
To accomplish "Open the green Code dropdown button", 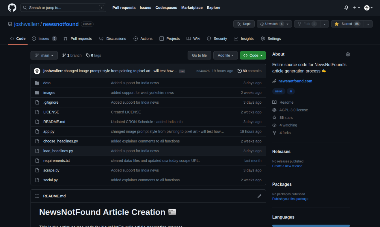I will 253,55.
